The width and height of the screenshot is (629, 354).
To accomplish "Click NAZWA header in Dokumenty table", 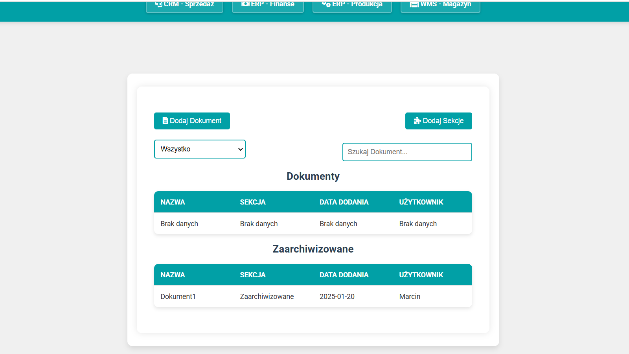I will [173, 202].
